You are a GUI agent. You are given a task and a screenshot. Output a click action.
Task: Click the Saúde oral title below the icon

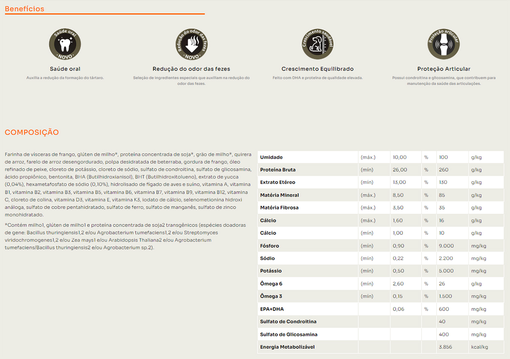[65, 69]
